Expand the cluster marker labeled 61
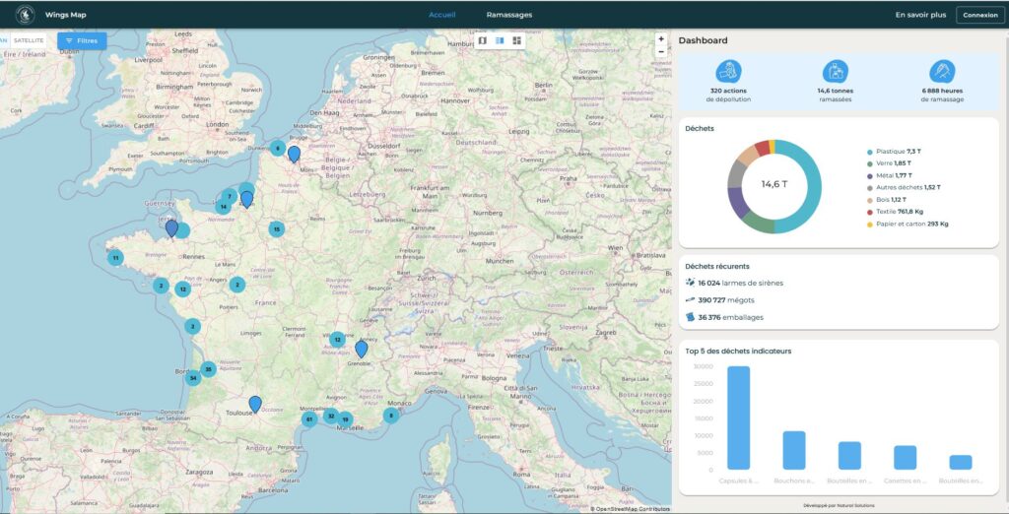1009x514 pixels. [309, 419]
